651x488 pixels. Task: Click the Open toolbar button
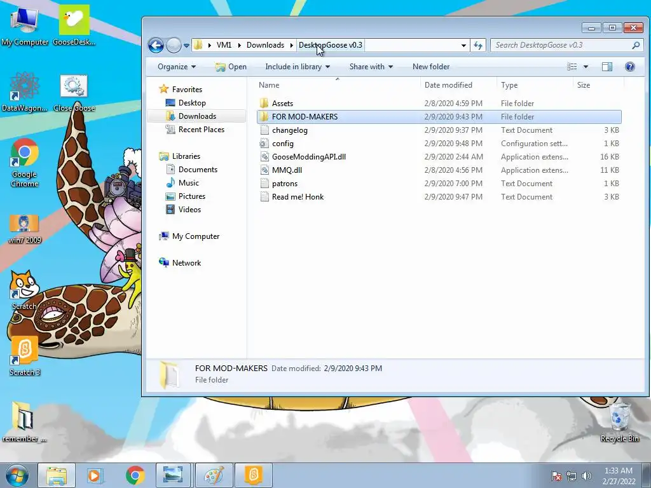(x=231, y=67)
